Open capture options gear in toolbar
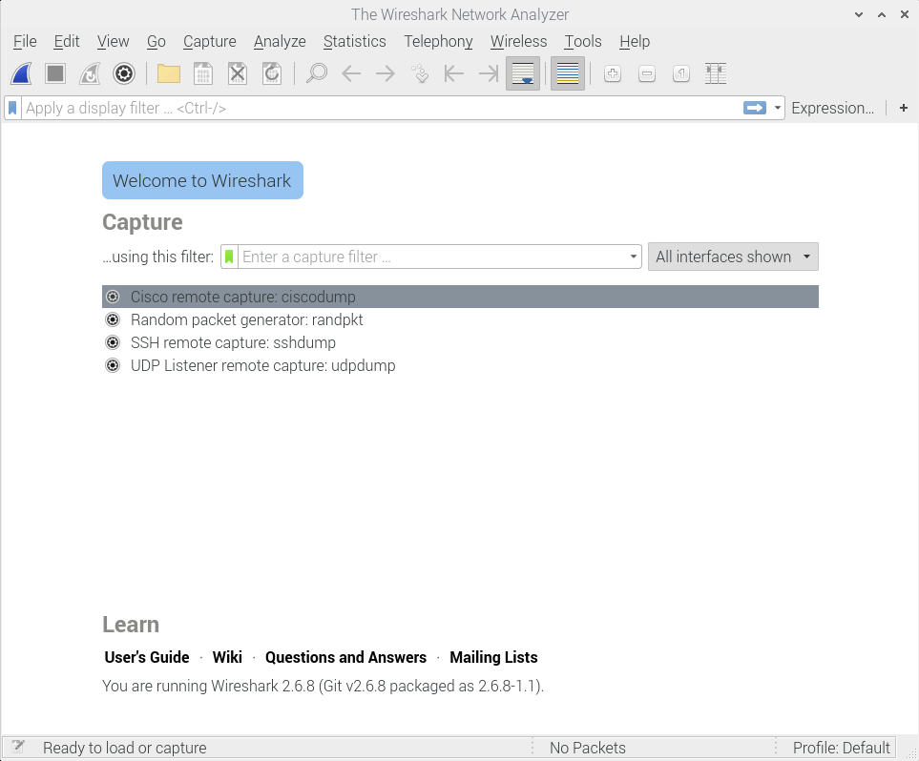The height and width of the screenshot is (761, 919). point(124,73)
